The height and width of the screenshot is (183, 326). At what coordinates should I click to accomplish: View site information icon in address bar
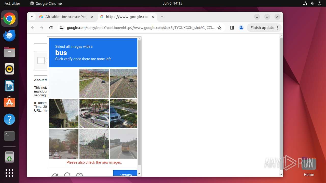tap(62, 28)
